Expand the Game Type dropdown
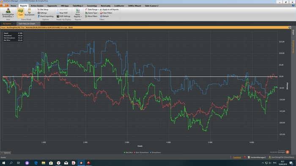296x166 pixels. click(x=92, y=13)
